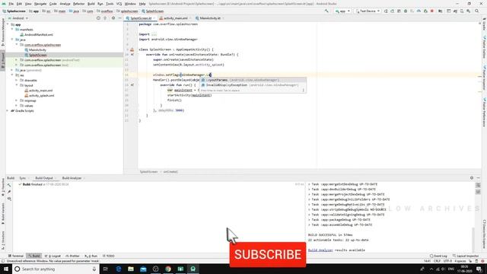
Task: Select LayoutParams autocomplete suggestion
Action: [x=253, y=80]
